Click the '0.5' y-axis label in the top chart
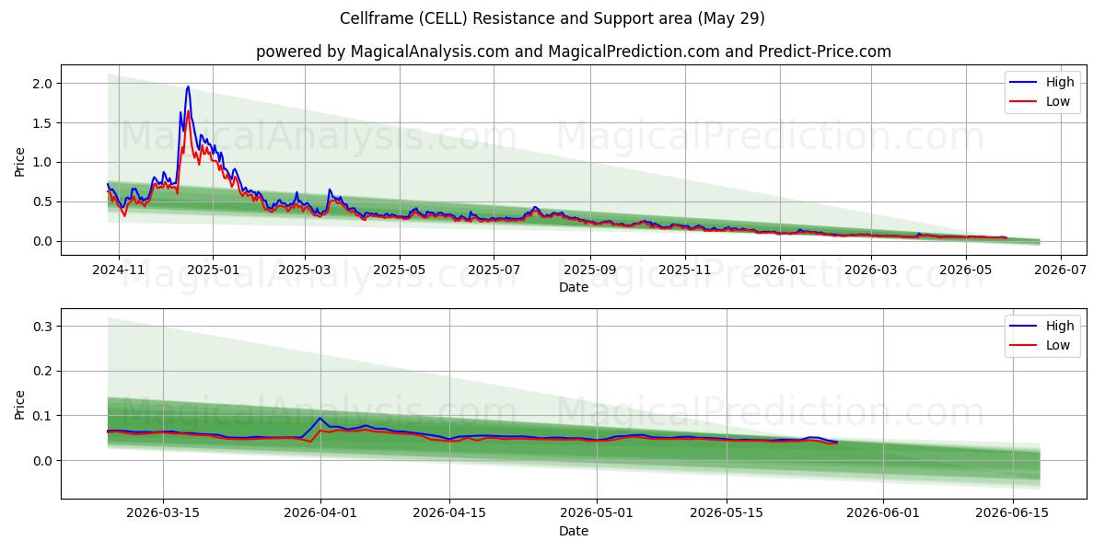This screenshot has width=1105, height=552. (44, 202)
